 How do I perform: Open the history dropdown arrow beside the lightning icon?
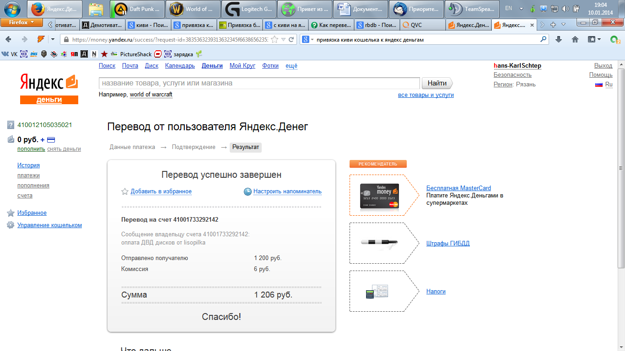click(x=53, y=40)
